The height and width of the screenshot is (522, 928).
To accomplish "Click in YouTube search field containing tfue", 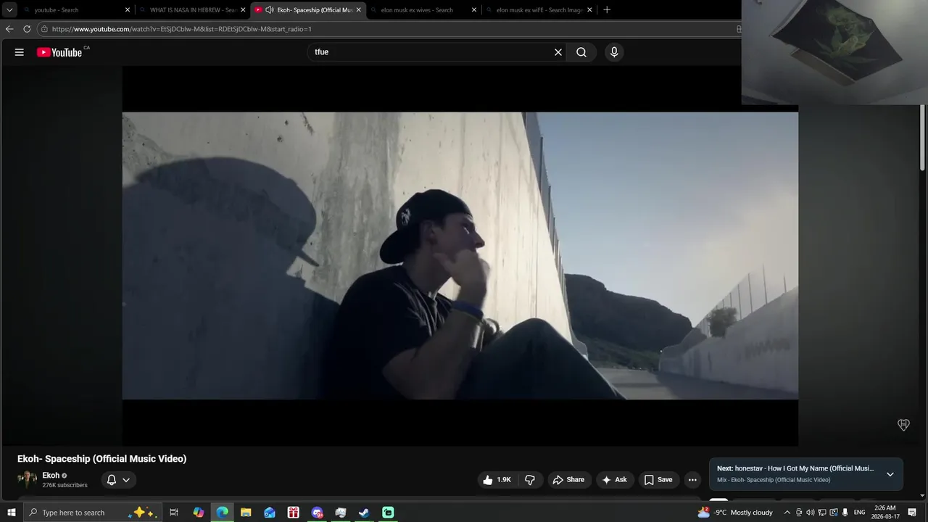I will (431, 52).
